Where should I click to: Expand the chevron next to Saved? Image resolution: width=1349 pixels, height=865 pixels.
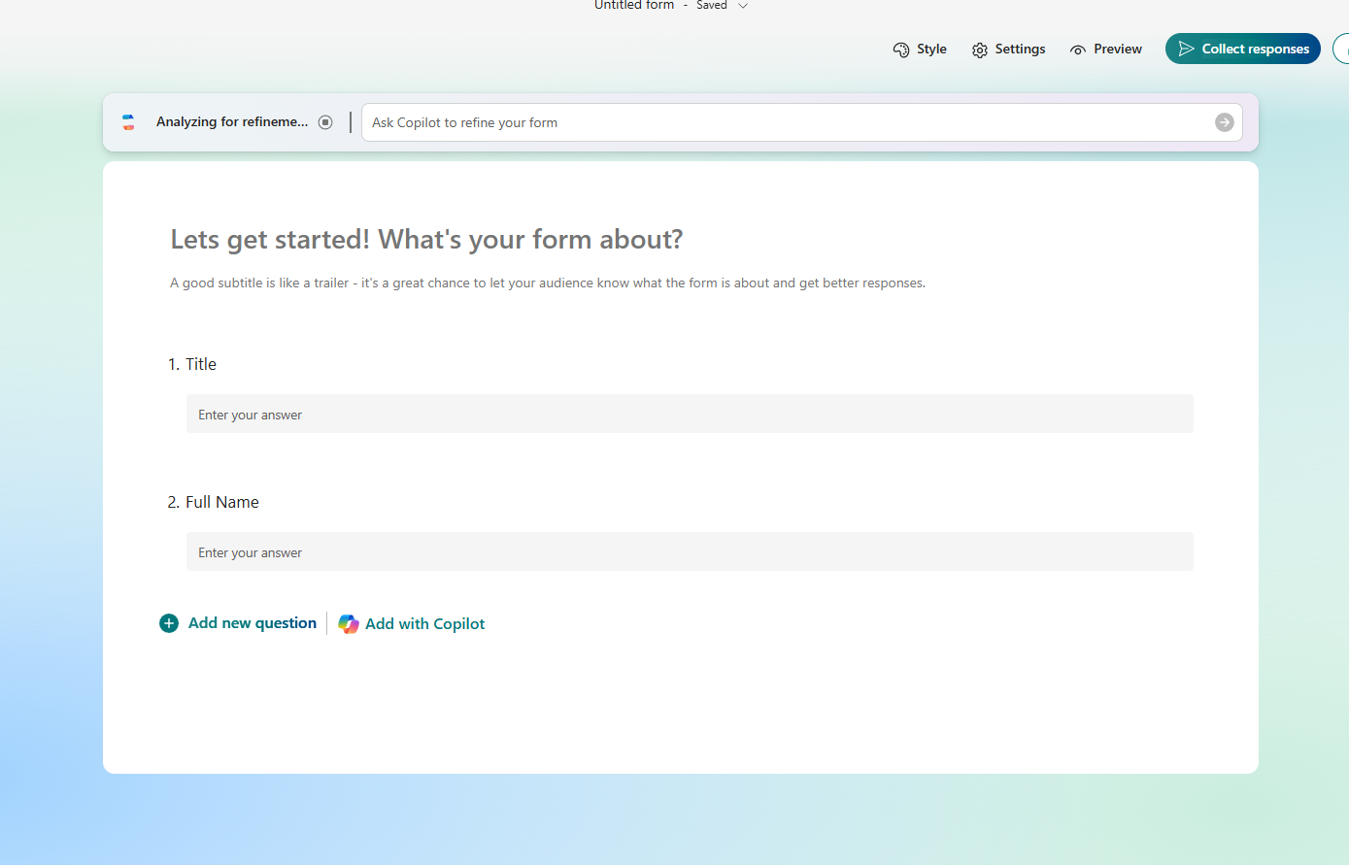pos(743,6)
